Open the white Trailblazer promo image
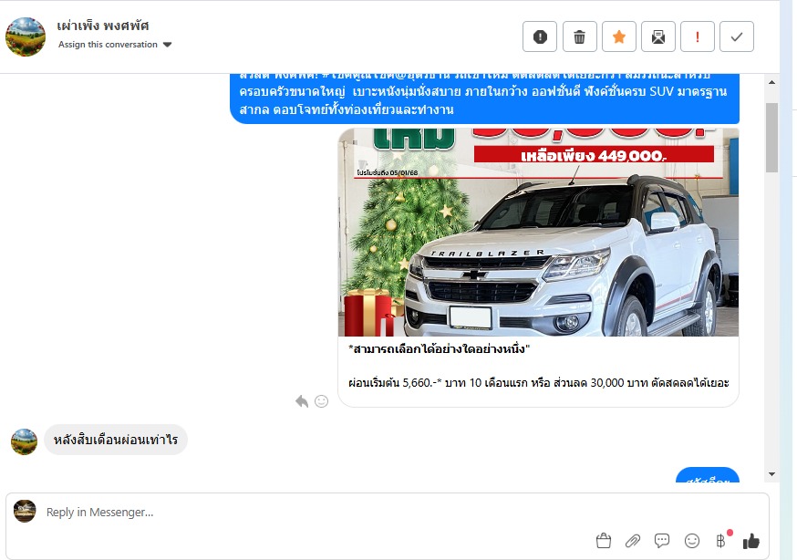 coord(538,233)
